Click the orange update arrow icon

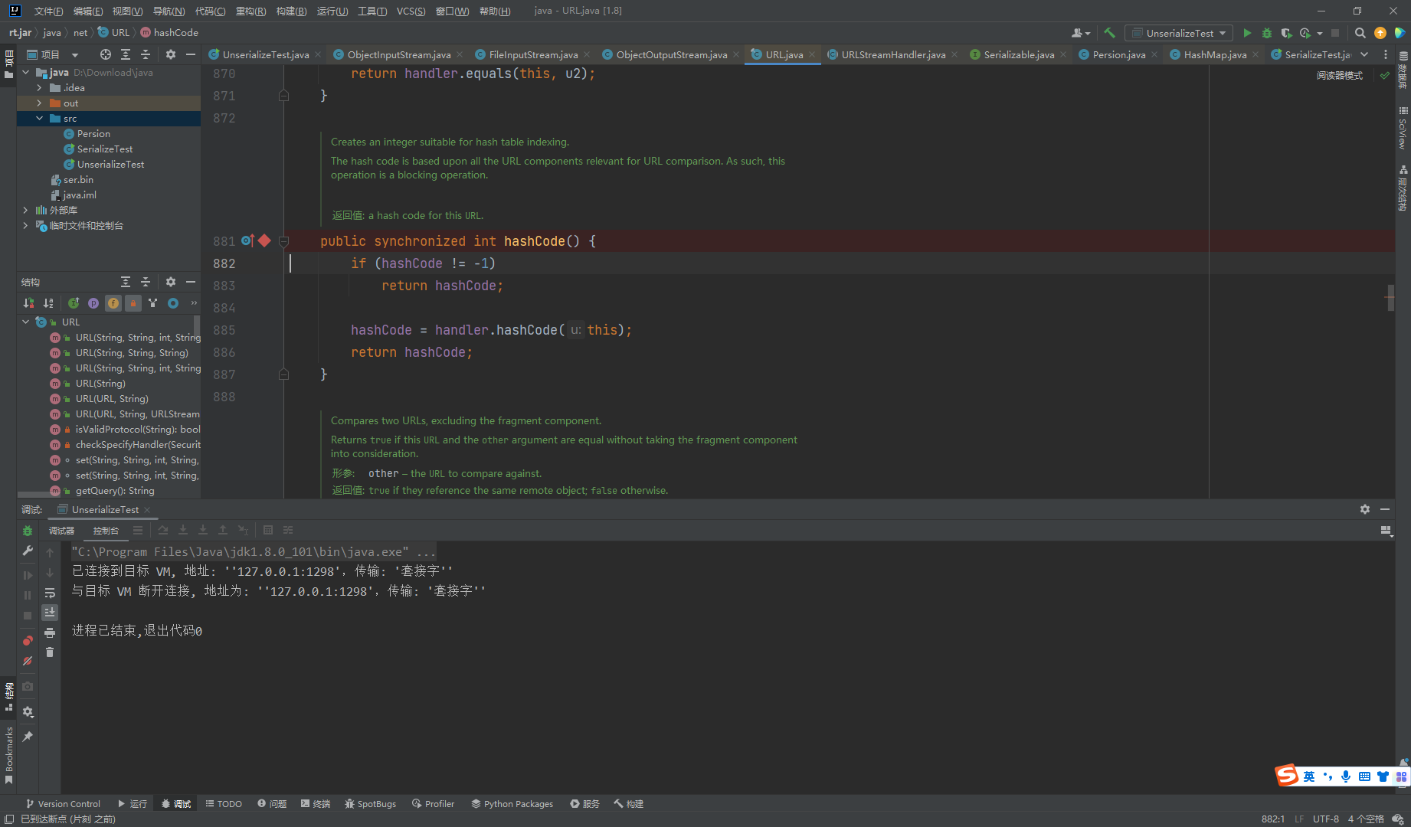pyautogui.click(x=1380, y=33)
